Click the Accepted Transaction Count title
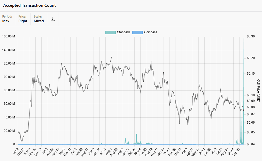The height and width of the screenshot is (161, 262). click(x=29, y=5)
